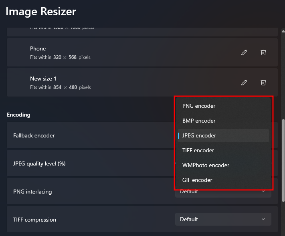The image size is (285, 236).
Task: Delete the New size 1 preset
Action: (x=263, y=83)
